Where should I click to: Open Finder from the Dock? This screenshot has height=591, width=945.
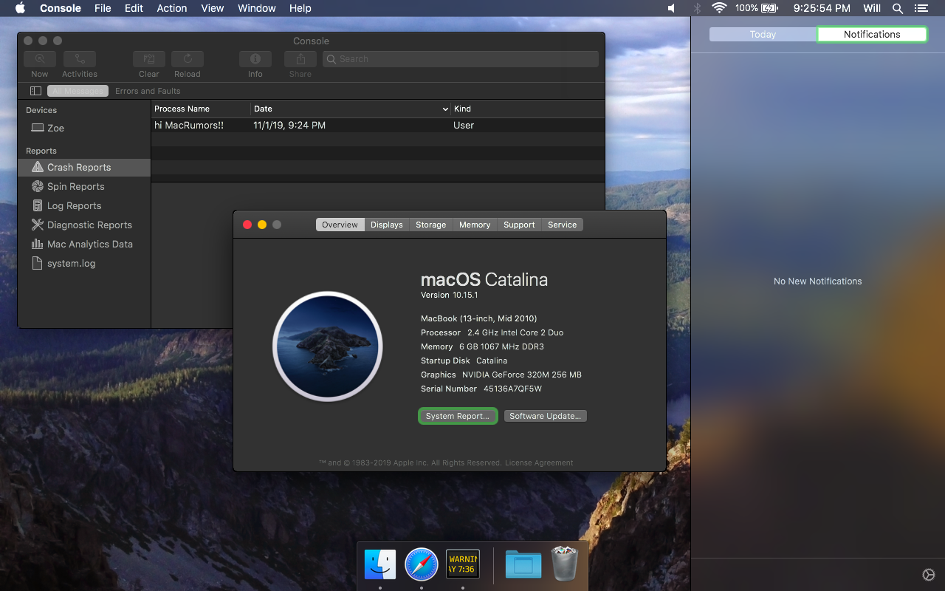coord(380,564)
